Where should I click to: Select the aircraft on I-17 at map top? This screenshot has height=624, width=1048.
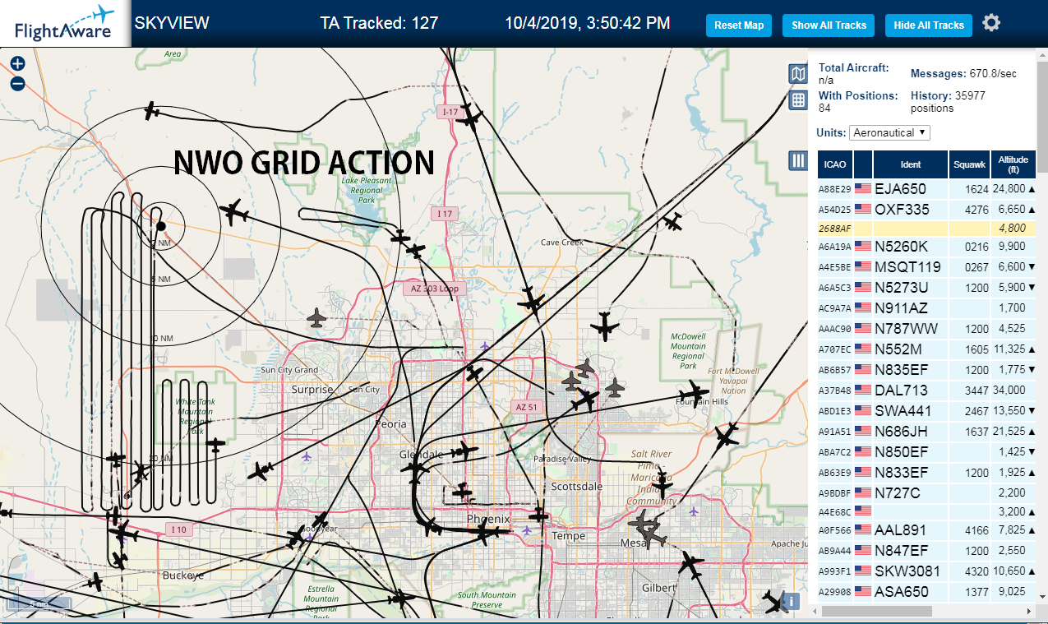click(469, 118)
